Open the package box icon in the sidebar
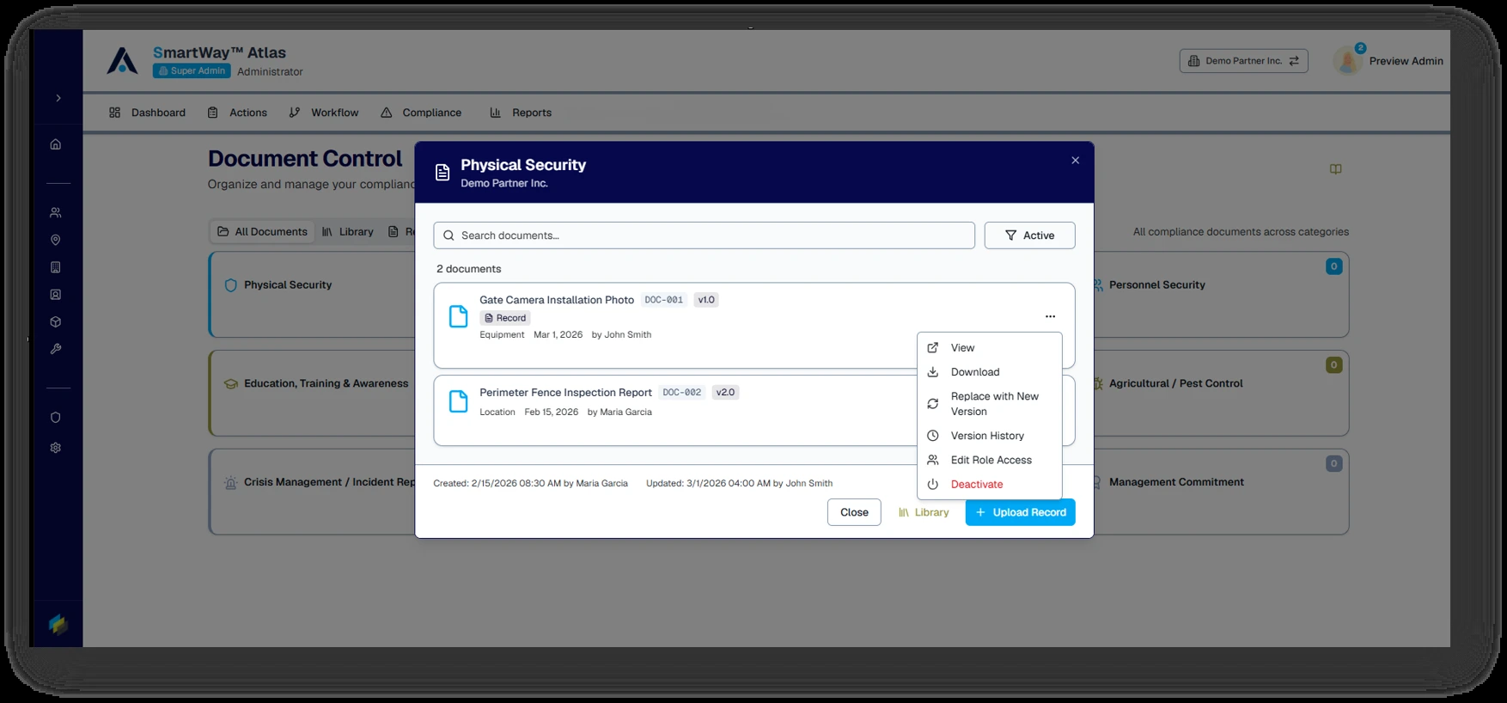1507x703 pixels. pos(56,322)
